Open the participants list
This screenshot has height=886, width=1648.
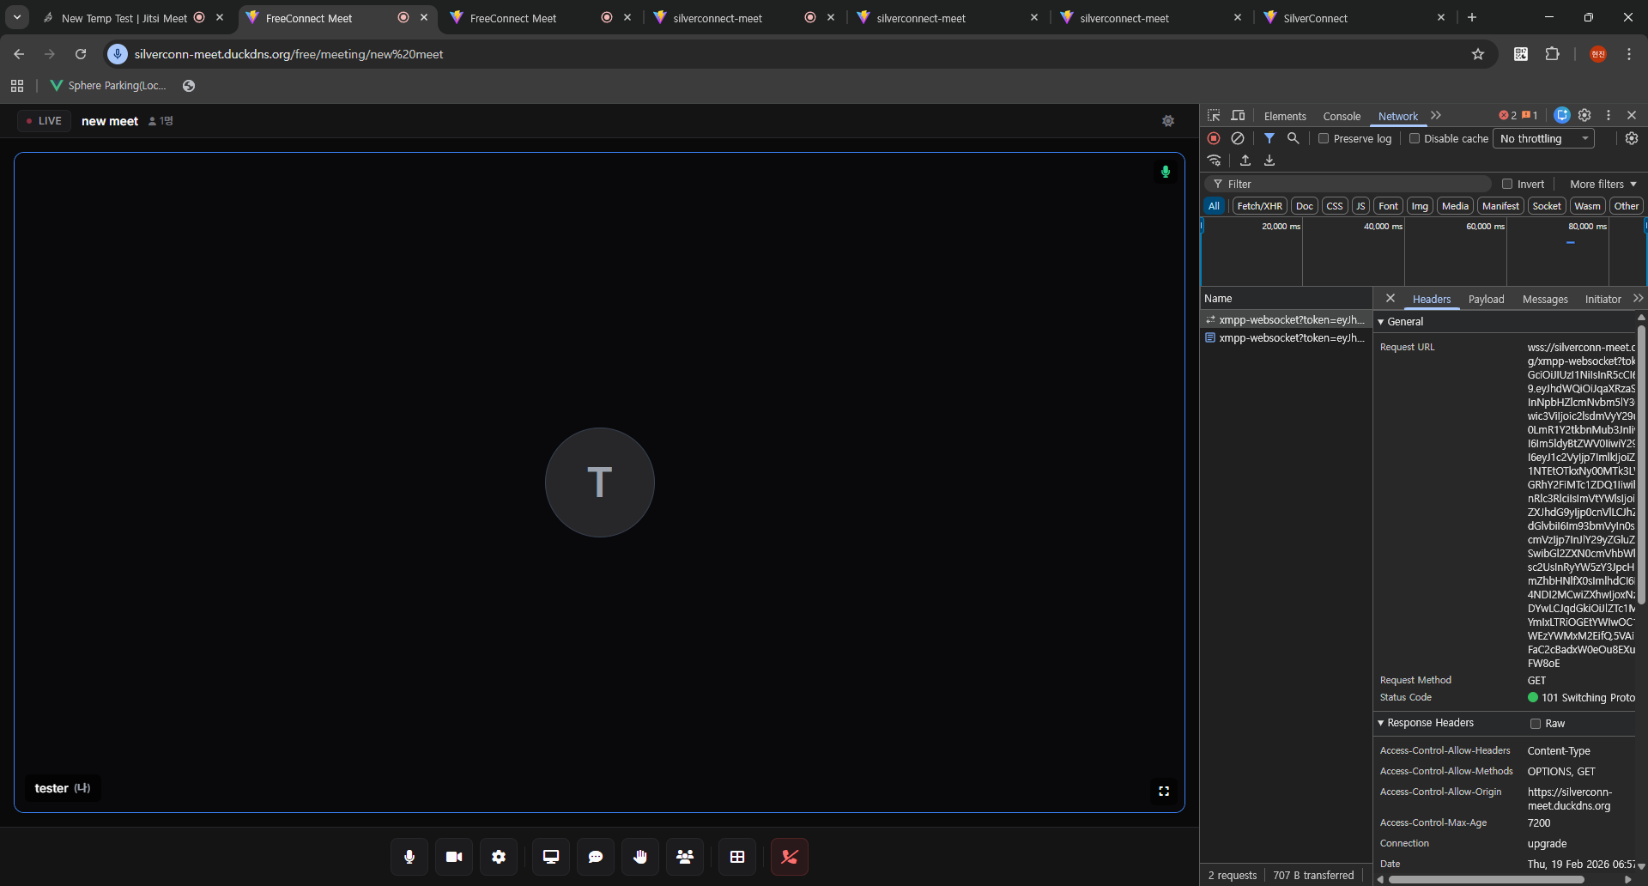[x=685, y=857]
